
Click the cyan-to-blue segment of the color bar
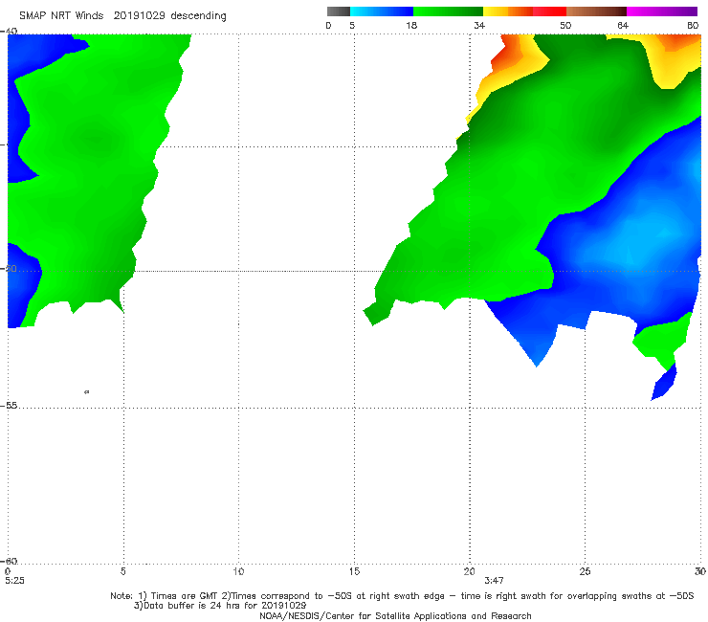pos(382,11)
